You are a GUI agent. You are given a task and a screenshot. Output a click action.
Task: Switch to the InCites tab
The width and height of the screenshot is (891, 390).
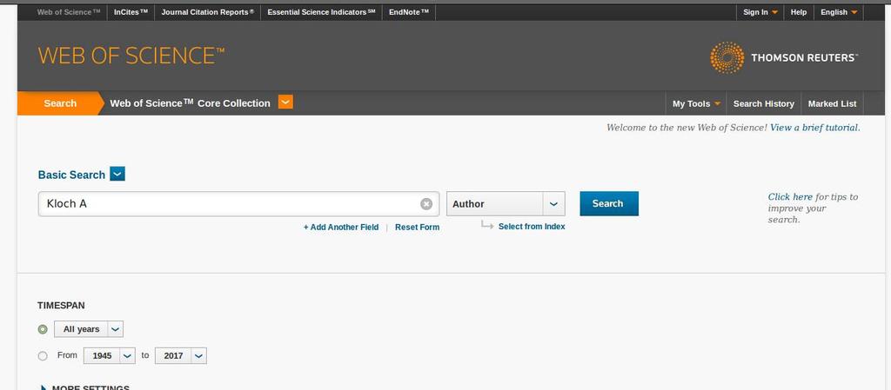pos(131,12)
